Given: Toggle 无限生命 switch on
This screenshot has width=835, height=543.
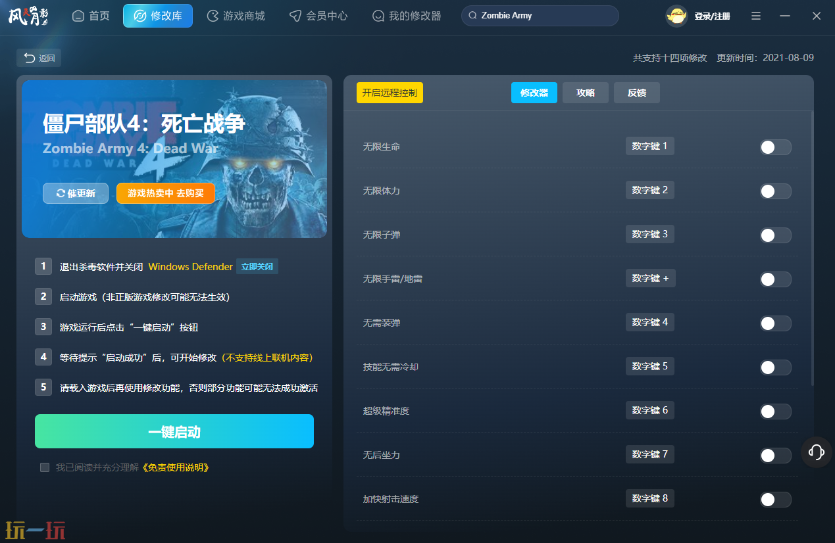Looking at the screenshot, I should (x=775, y=147).
